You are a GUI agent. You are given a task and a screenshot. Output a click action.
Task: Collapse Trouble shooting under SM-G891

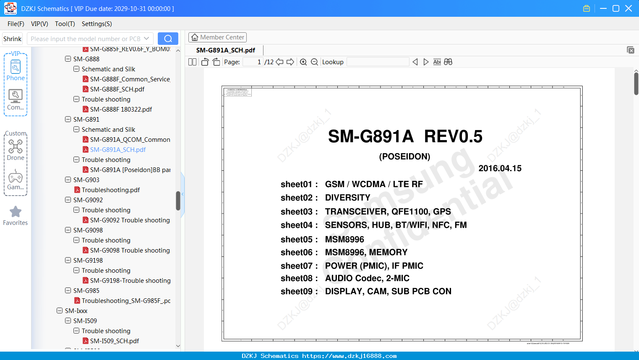coord(76,159)
